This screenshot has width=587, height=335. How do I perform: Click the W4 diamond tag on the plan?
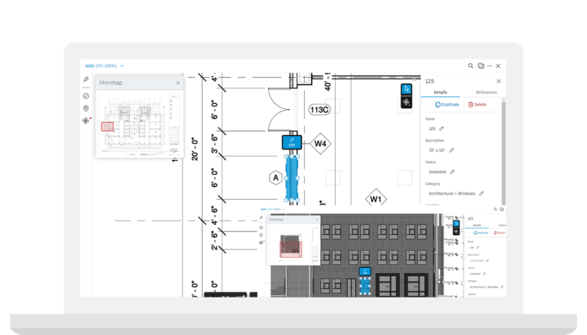(320, 143)
